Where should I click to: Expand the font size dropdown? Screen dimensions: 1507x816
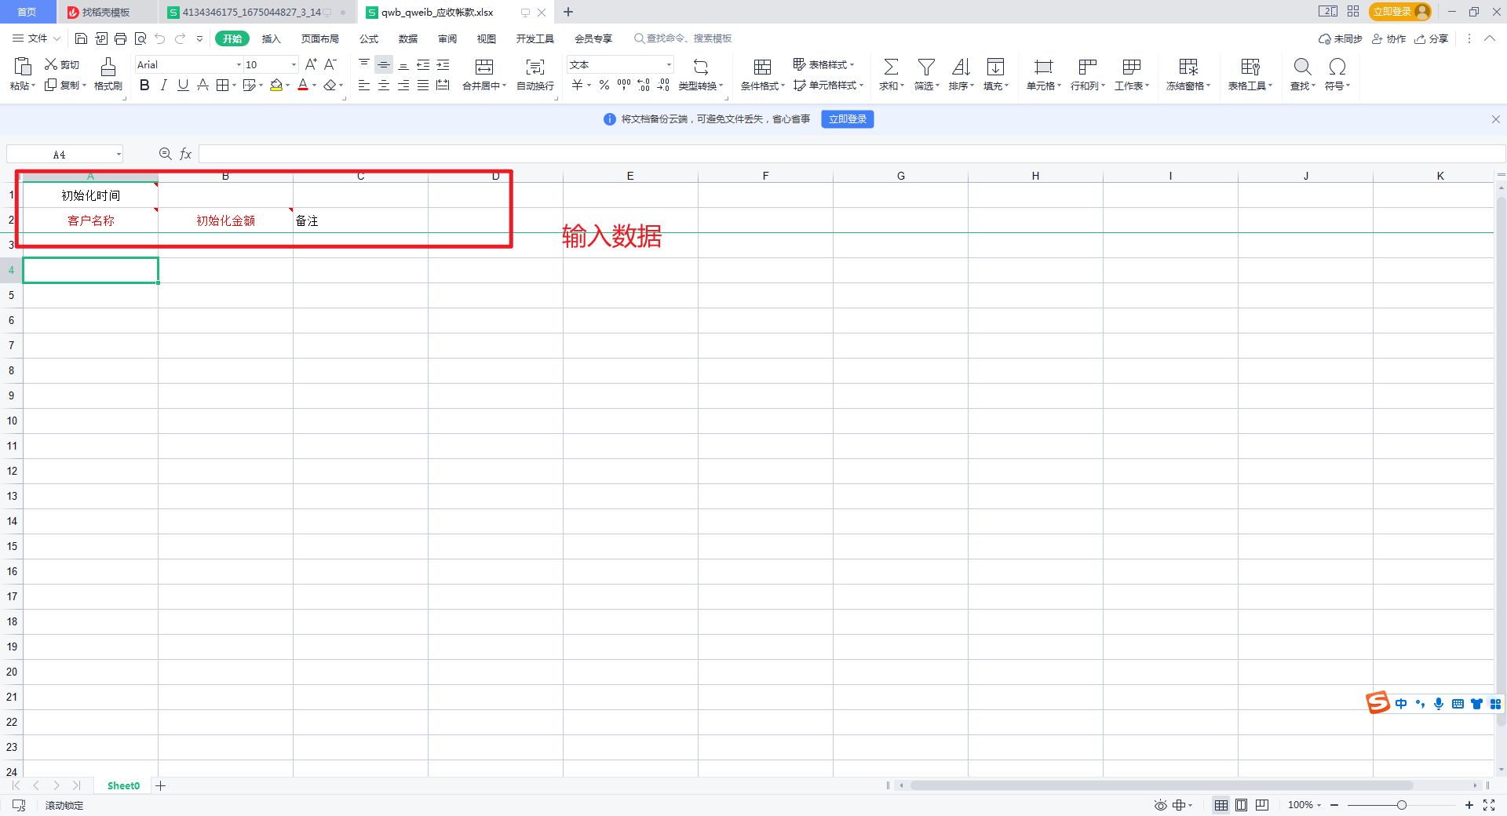tap(294, 65)
